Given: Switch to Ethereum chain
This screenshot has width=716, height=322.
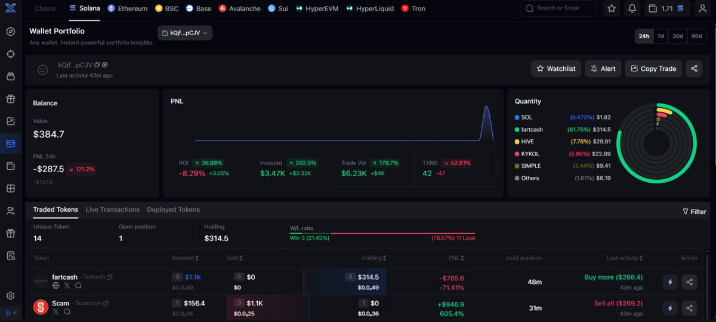Looking at the screenshot, I should tap(127, 8).
